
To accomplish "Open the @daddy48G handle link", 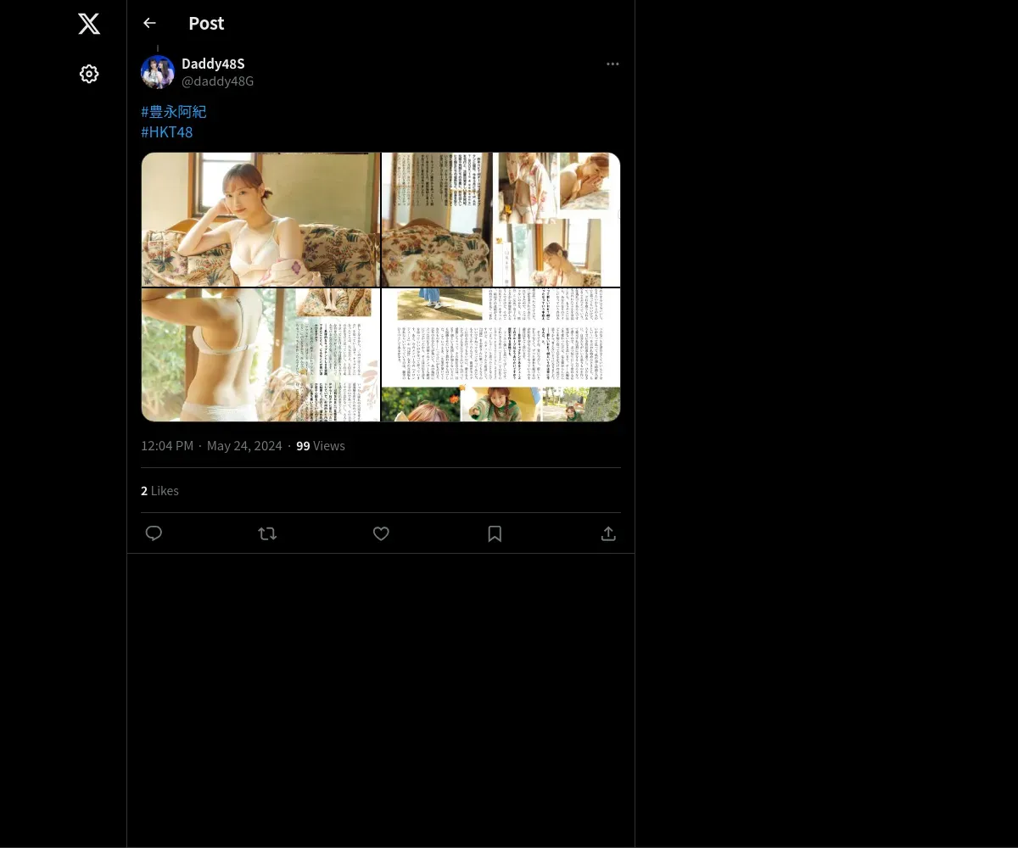I will click(x=217, y=81).
